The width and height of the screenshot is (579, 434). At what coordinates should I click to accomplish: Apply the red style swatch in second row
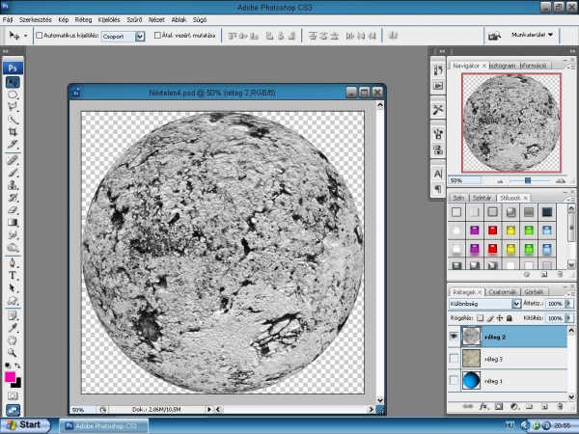[492, 231]
